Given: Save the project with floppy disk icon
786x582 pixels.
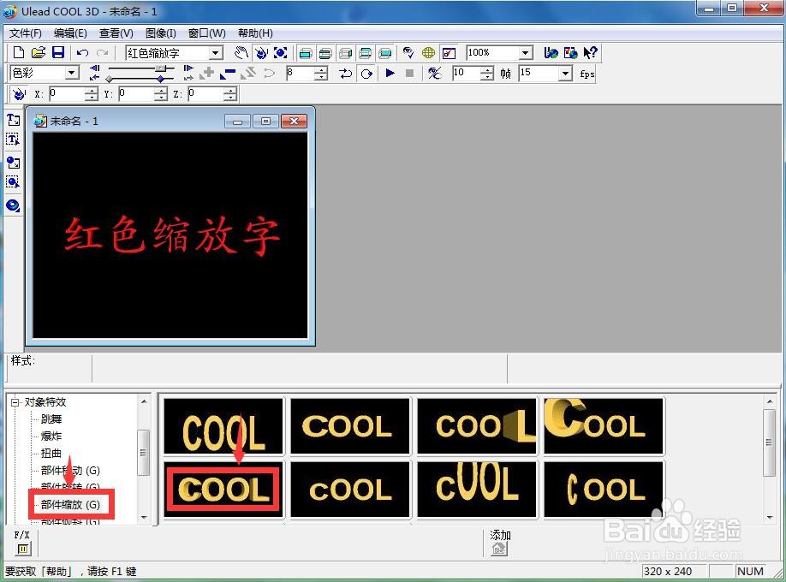Looking at the screenshot, I should point(58,52).
